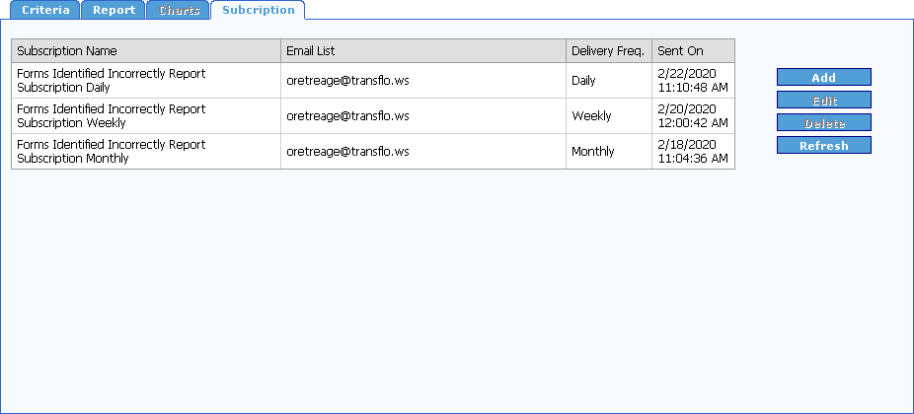The height and width of the screenshot is (414, 914).
Task: Select the Subscription Daily row name
Action: click(x=112, y=81)
